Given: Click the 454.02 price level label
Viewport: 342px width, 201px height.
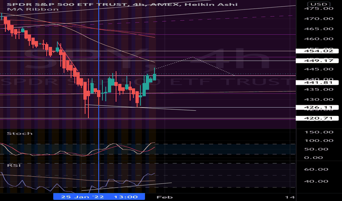Looking at the screenshot, I should point(317,51).
